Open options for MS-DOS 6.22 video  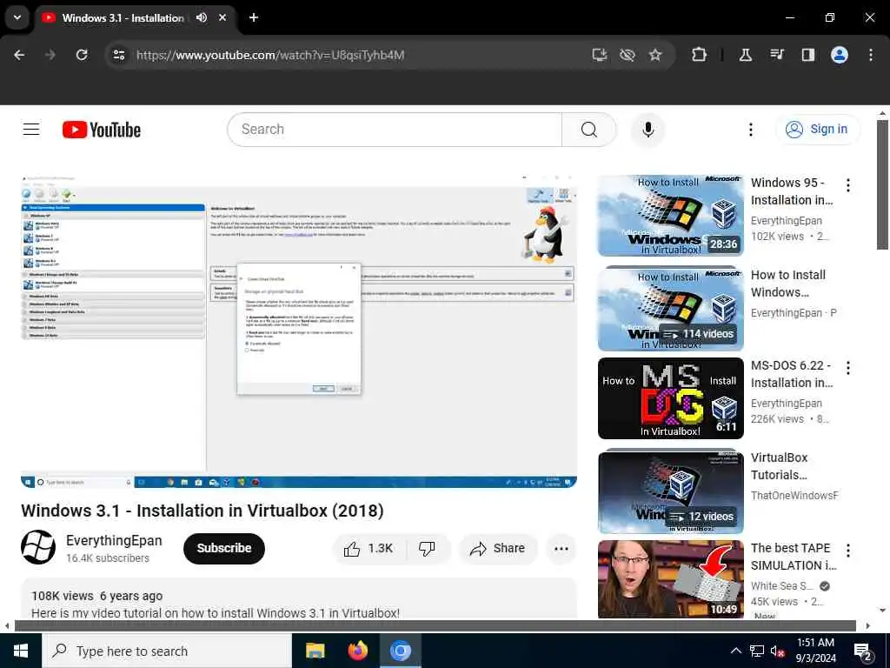point(848,368)
